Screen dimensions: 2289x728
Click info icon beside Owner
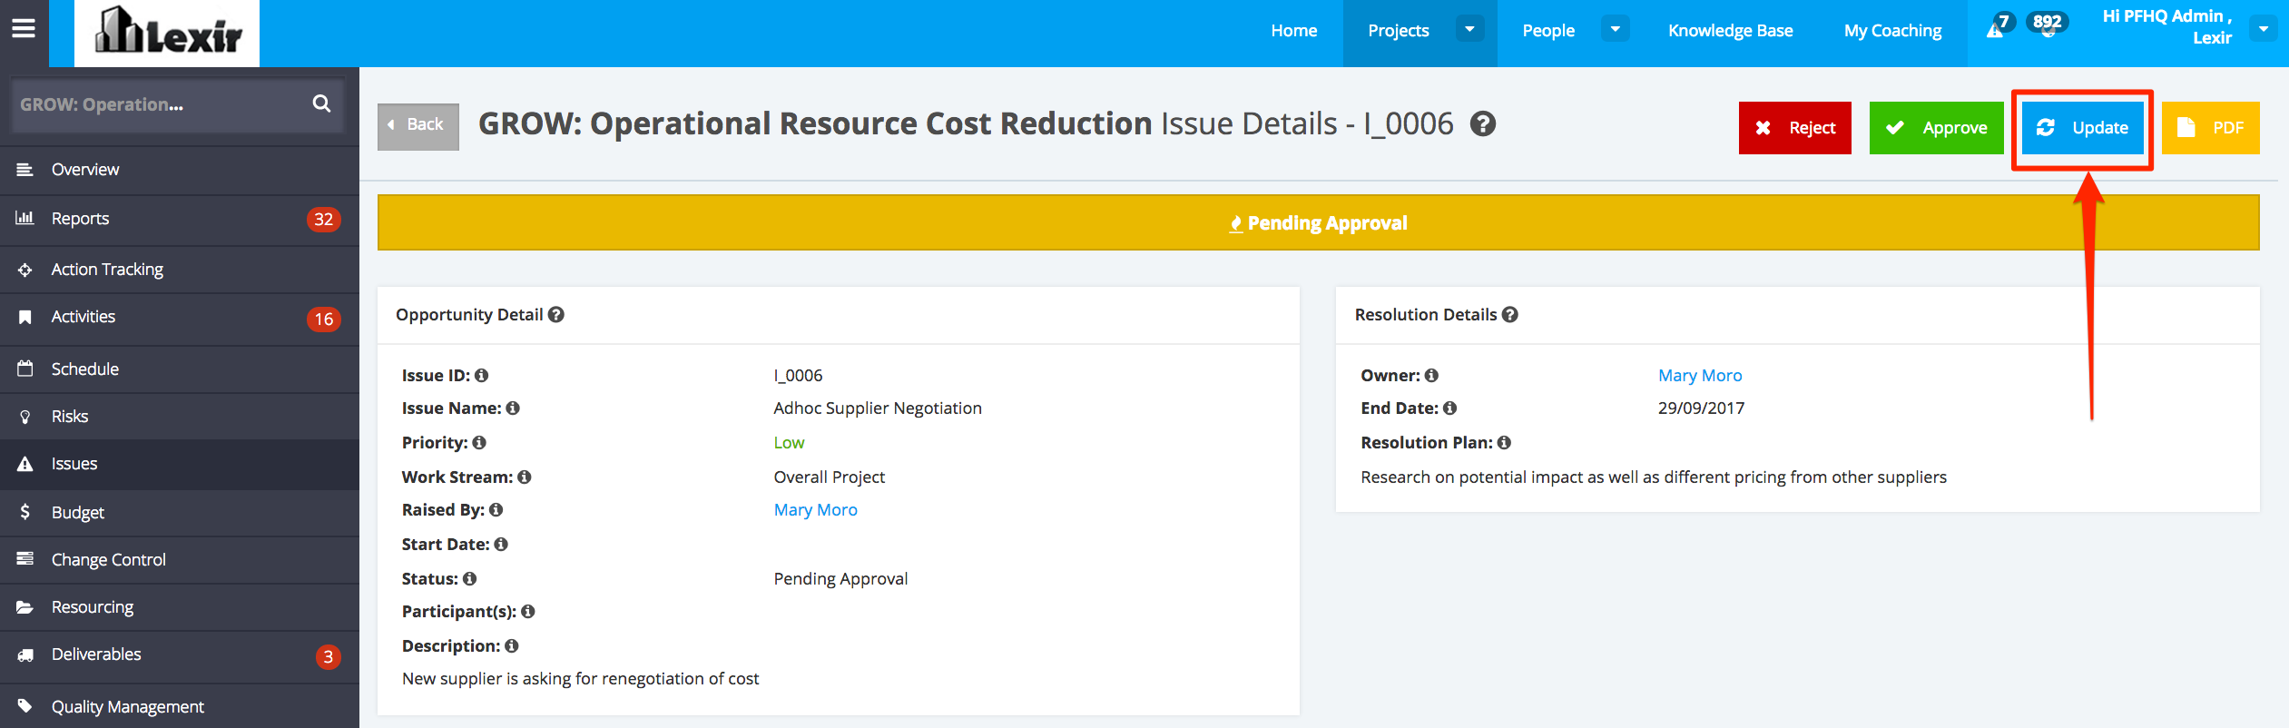point(1431,375)
